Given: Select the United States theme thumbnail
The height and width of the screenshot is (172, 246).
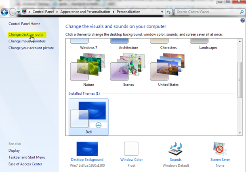Looking at the screenshot, I should pyautogui.click(x=168, y=67).
